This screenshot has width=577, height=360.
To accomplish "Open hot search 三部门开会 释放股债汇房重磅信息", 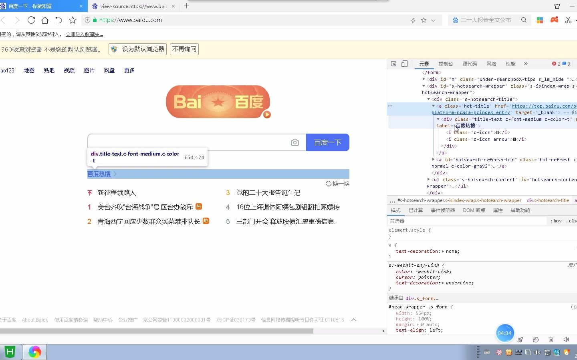I will tap(285, 222).
